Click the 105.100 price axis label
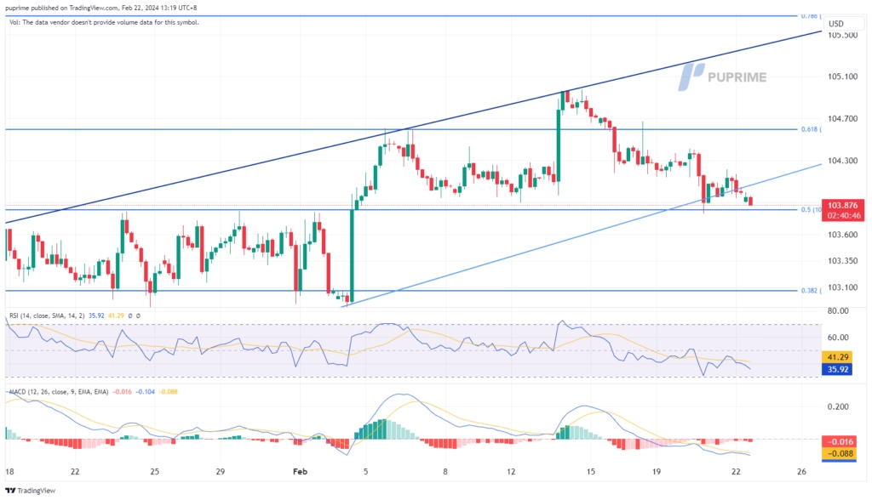The height and width of the screenshot is (500, 872). coord(842,77)
